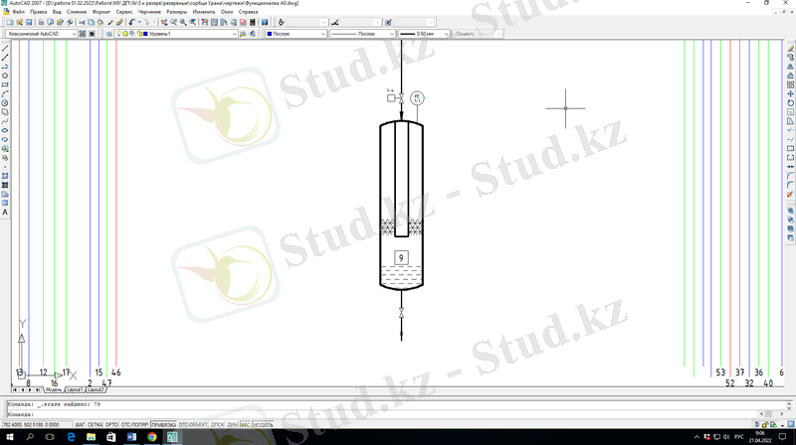Viewport: 796px width, 445px height.
Task: Open Google Chrome from taskbar
Action: pyautogui.click(x=152, y=437)
